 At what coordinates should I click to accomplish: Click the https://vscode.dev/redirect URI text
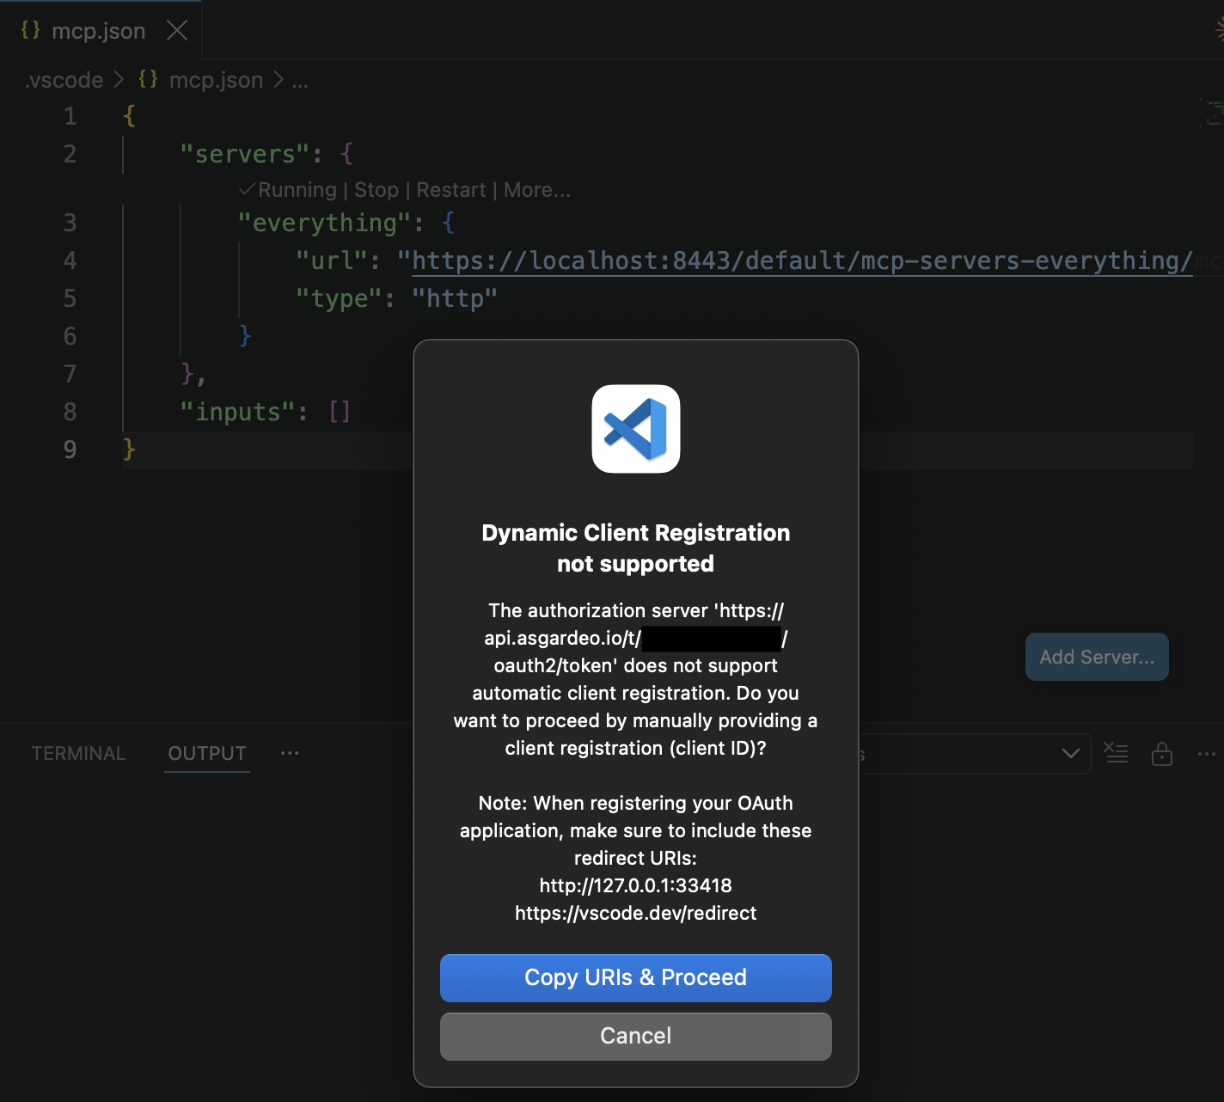(x=636, y=913)
